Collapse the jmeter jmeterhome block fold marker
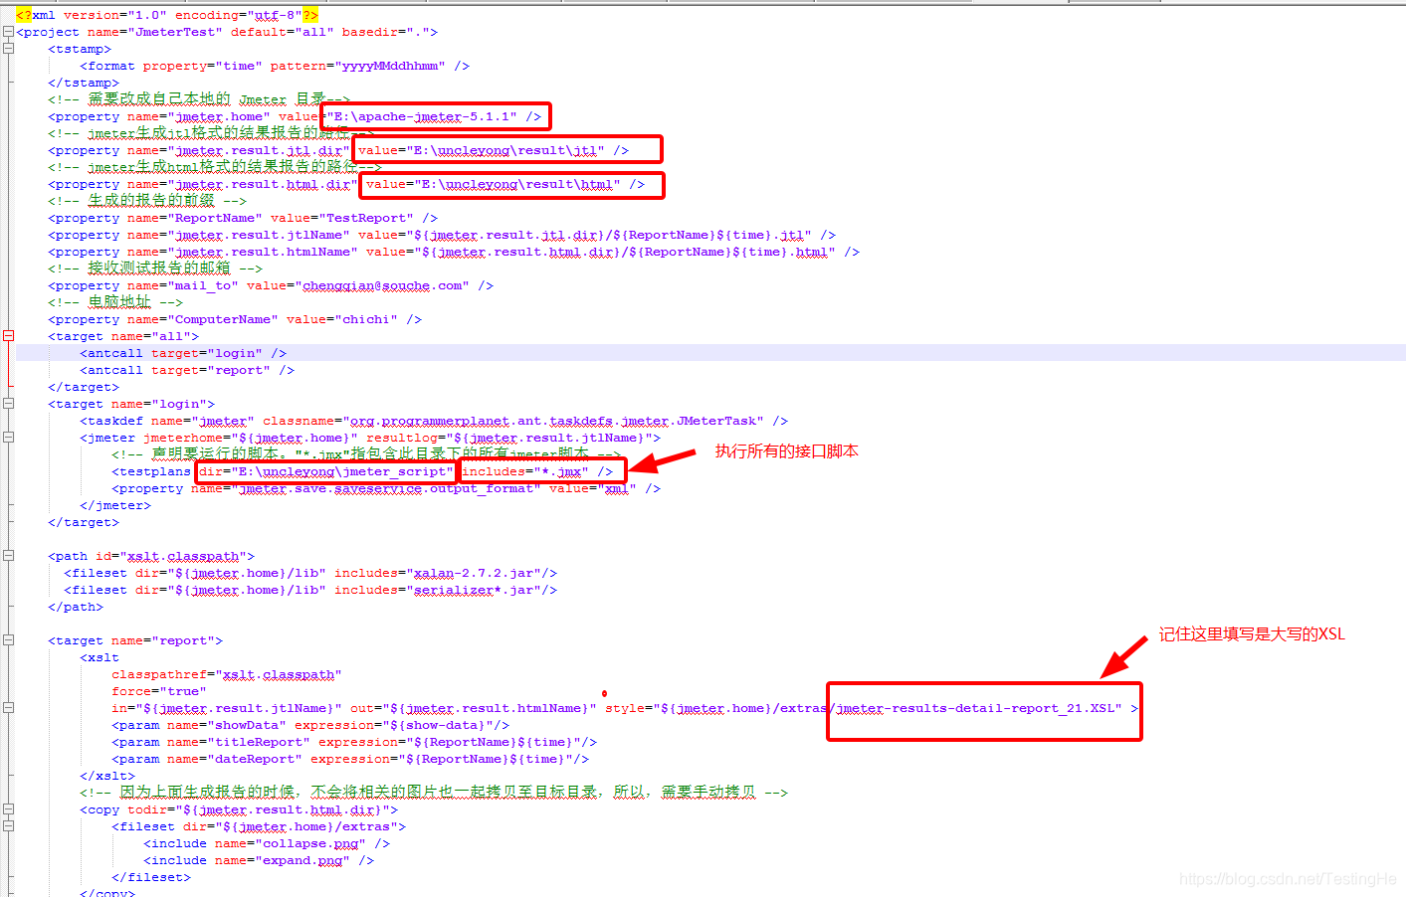 coord(8,438)
